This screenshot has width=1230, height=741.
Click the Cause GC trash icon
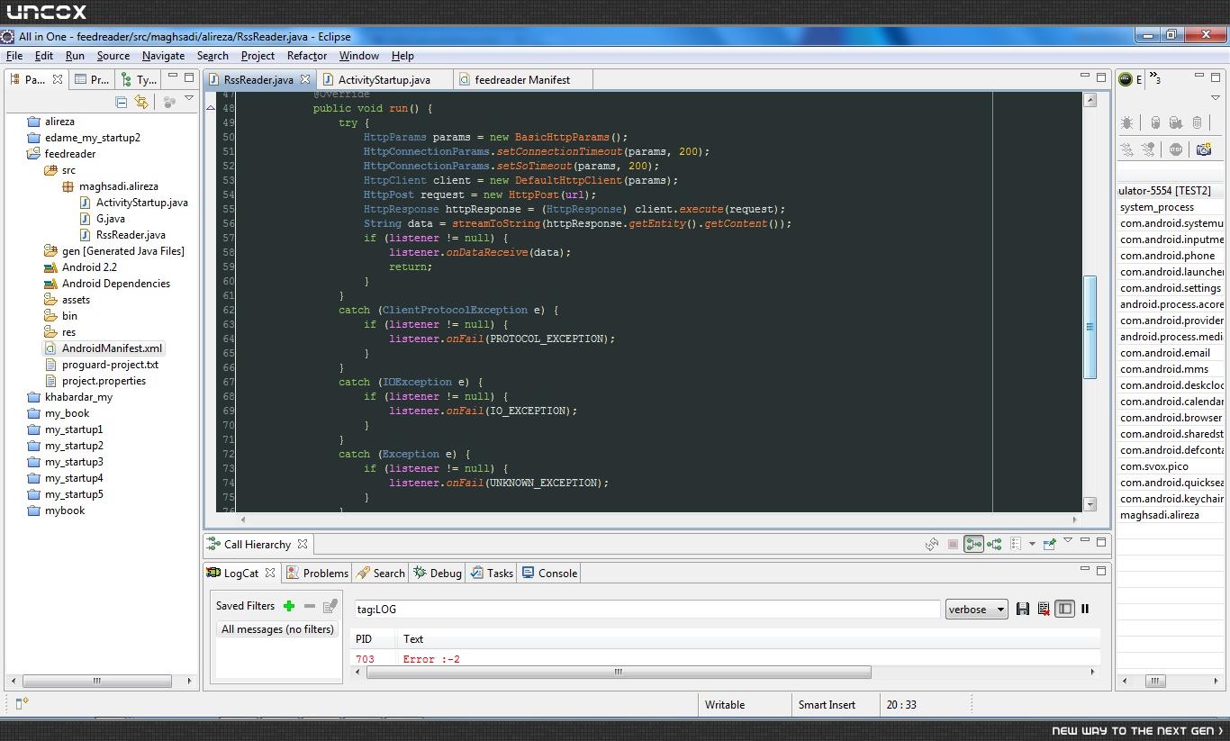click(x=1197, y=122)
